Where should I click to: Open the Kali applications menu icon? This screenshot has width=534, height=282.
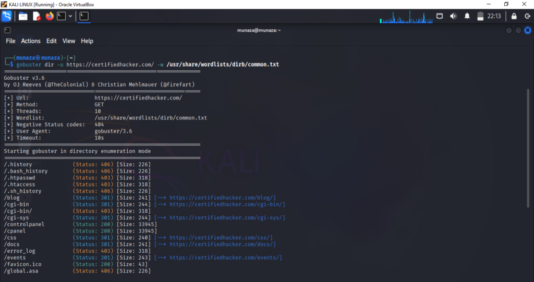pos(6,16)
